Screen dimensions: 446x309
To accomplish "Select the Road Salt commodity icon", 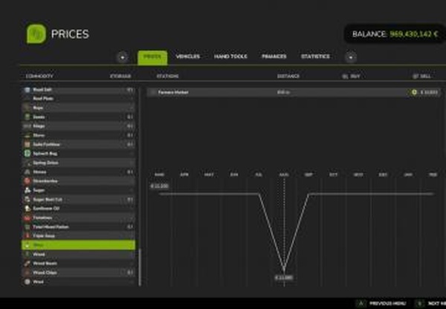I will [x=28, y=90].
